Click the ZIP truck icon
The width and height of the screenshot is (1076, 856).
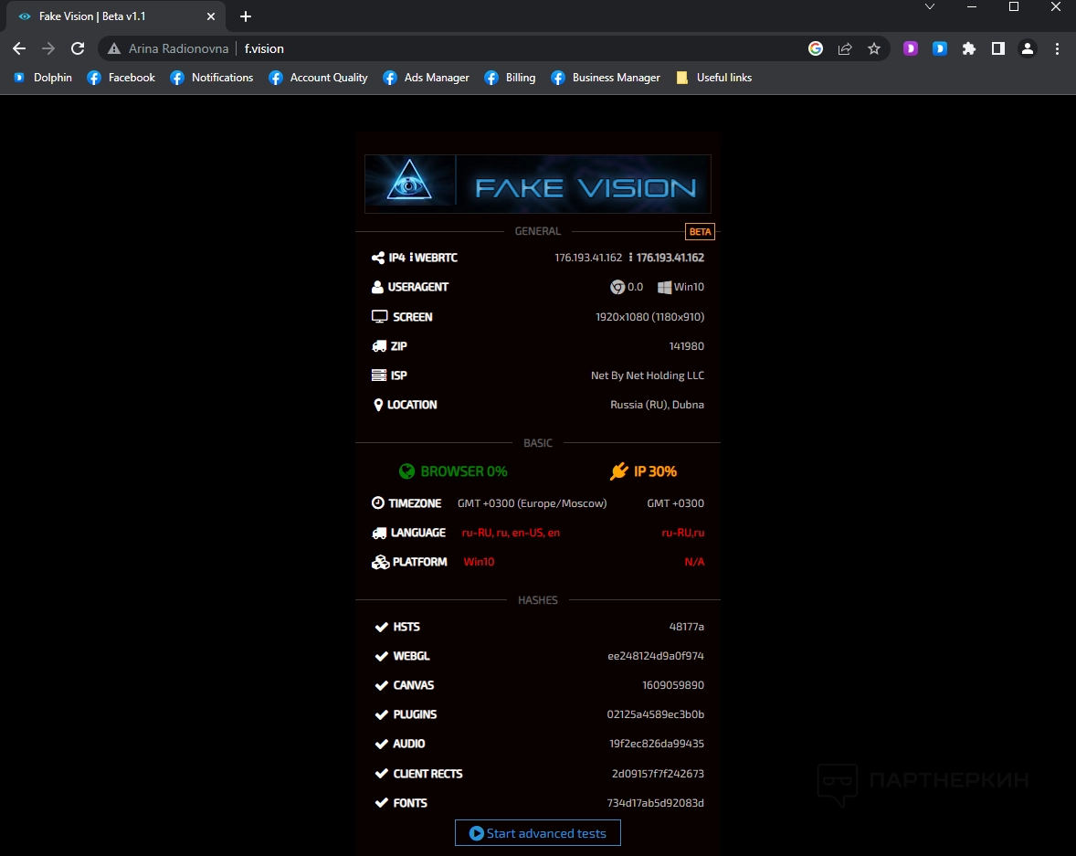tap(379, 346)
